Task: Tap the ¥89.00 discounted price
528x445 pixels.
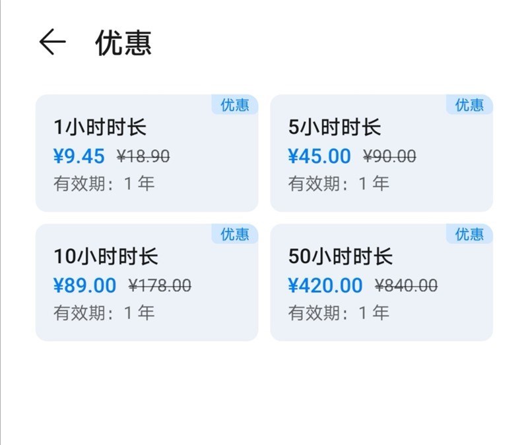Action: point(84,285)
